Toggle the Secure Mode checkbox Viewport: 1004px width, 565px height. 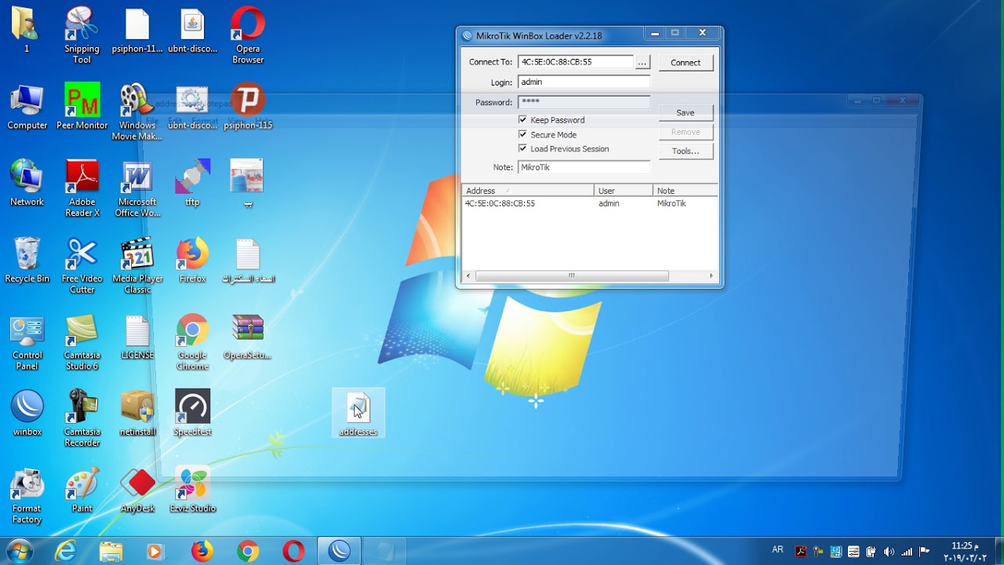[523, 134]
